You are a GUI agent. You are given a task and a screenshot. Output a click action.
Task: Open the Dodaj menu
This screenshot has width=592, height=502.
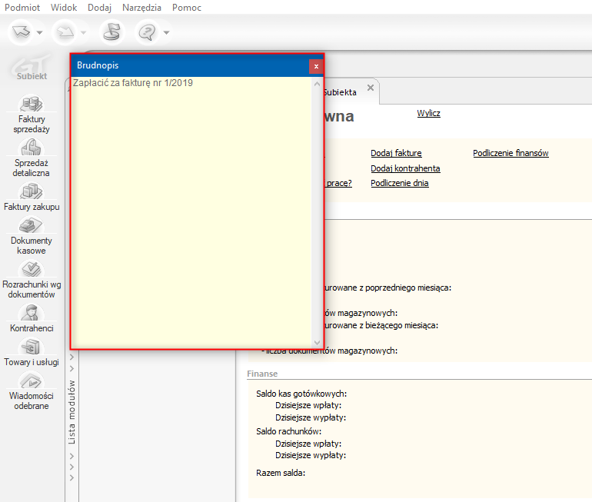click(x=99, y=8)
